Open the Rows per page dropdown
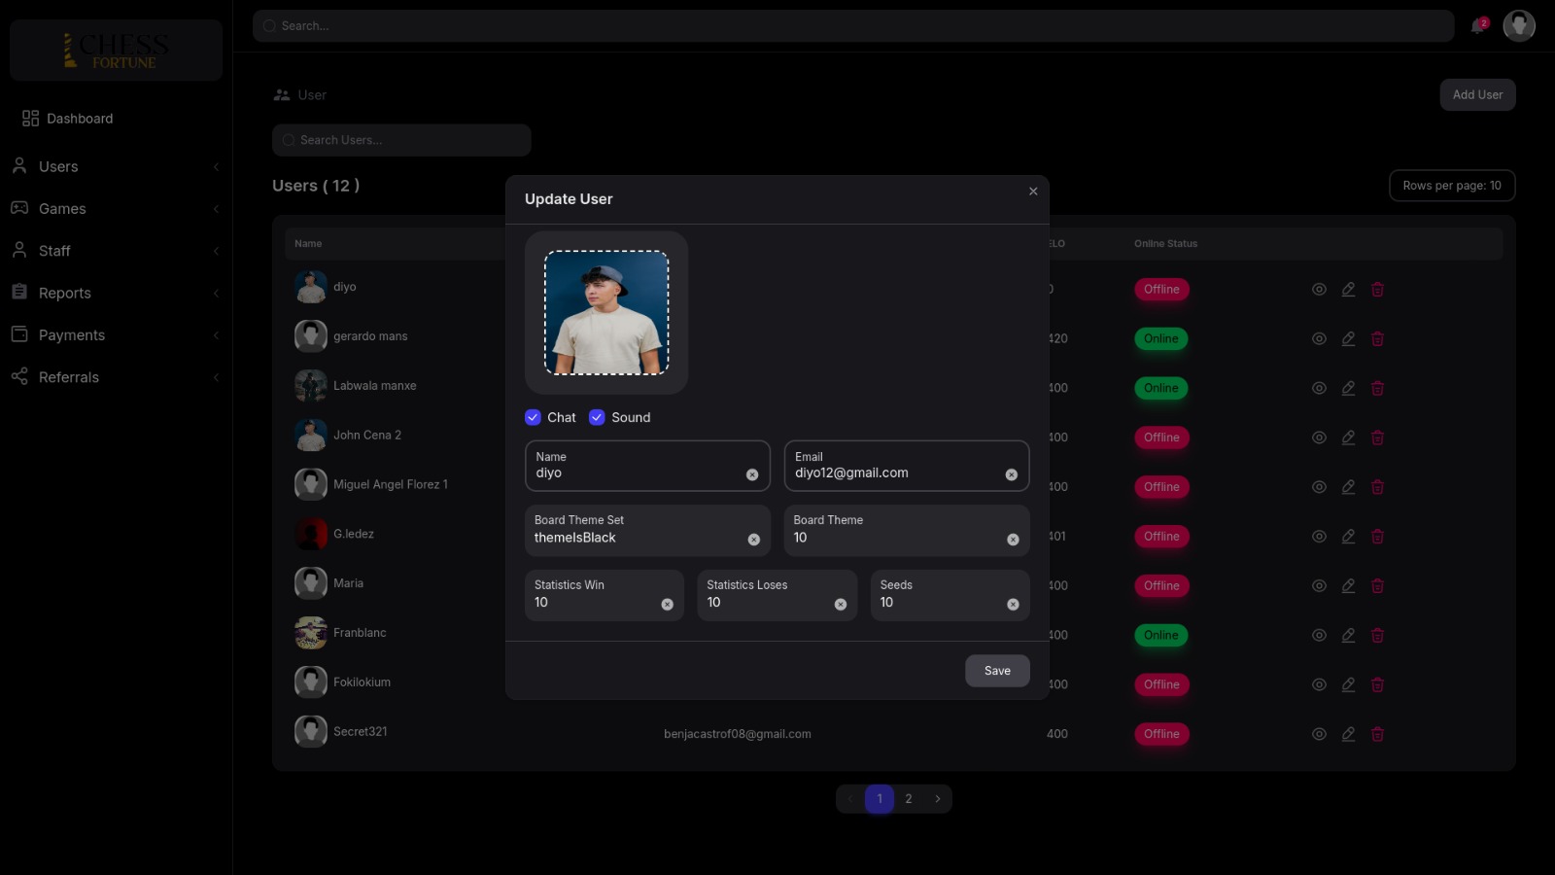 click(1451, 186)
